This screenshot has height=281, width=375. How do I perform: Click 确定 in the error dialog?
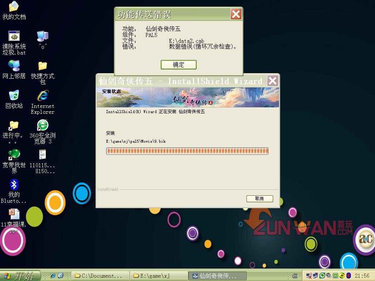(x=179, y=65)
